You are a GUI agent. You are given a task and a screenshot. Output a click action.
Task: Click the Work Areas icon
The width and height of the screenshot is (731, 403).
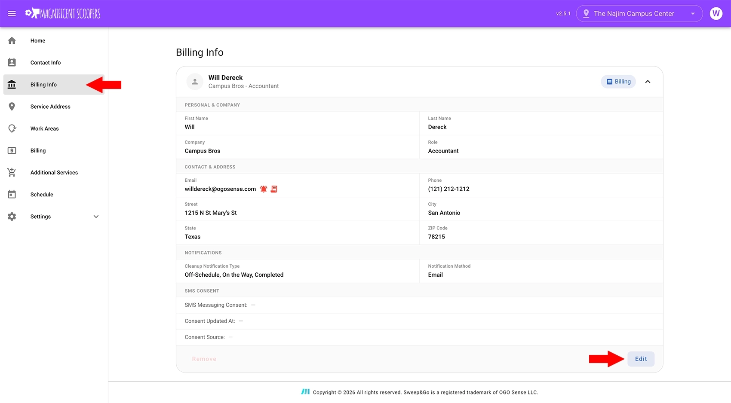pyautogui.click(x=12, y=128)
